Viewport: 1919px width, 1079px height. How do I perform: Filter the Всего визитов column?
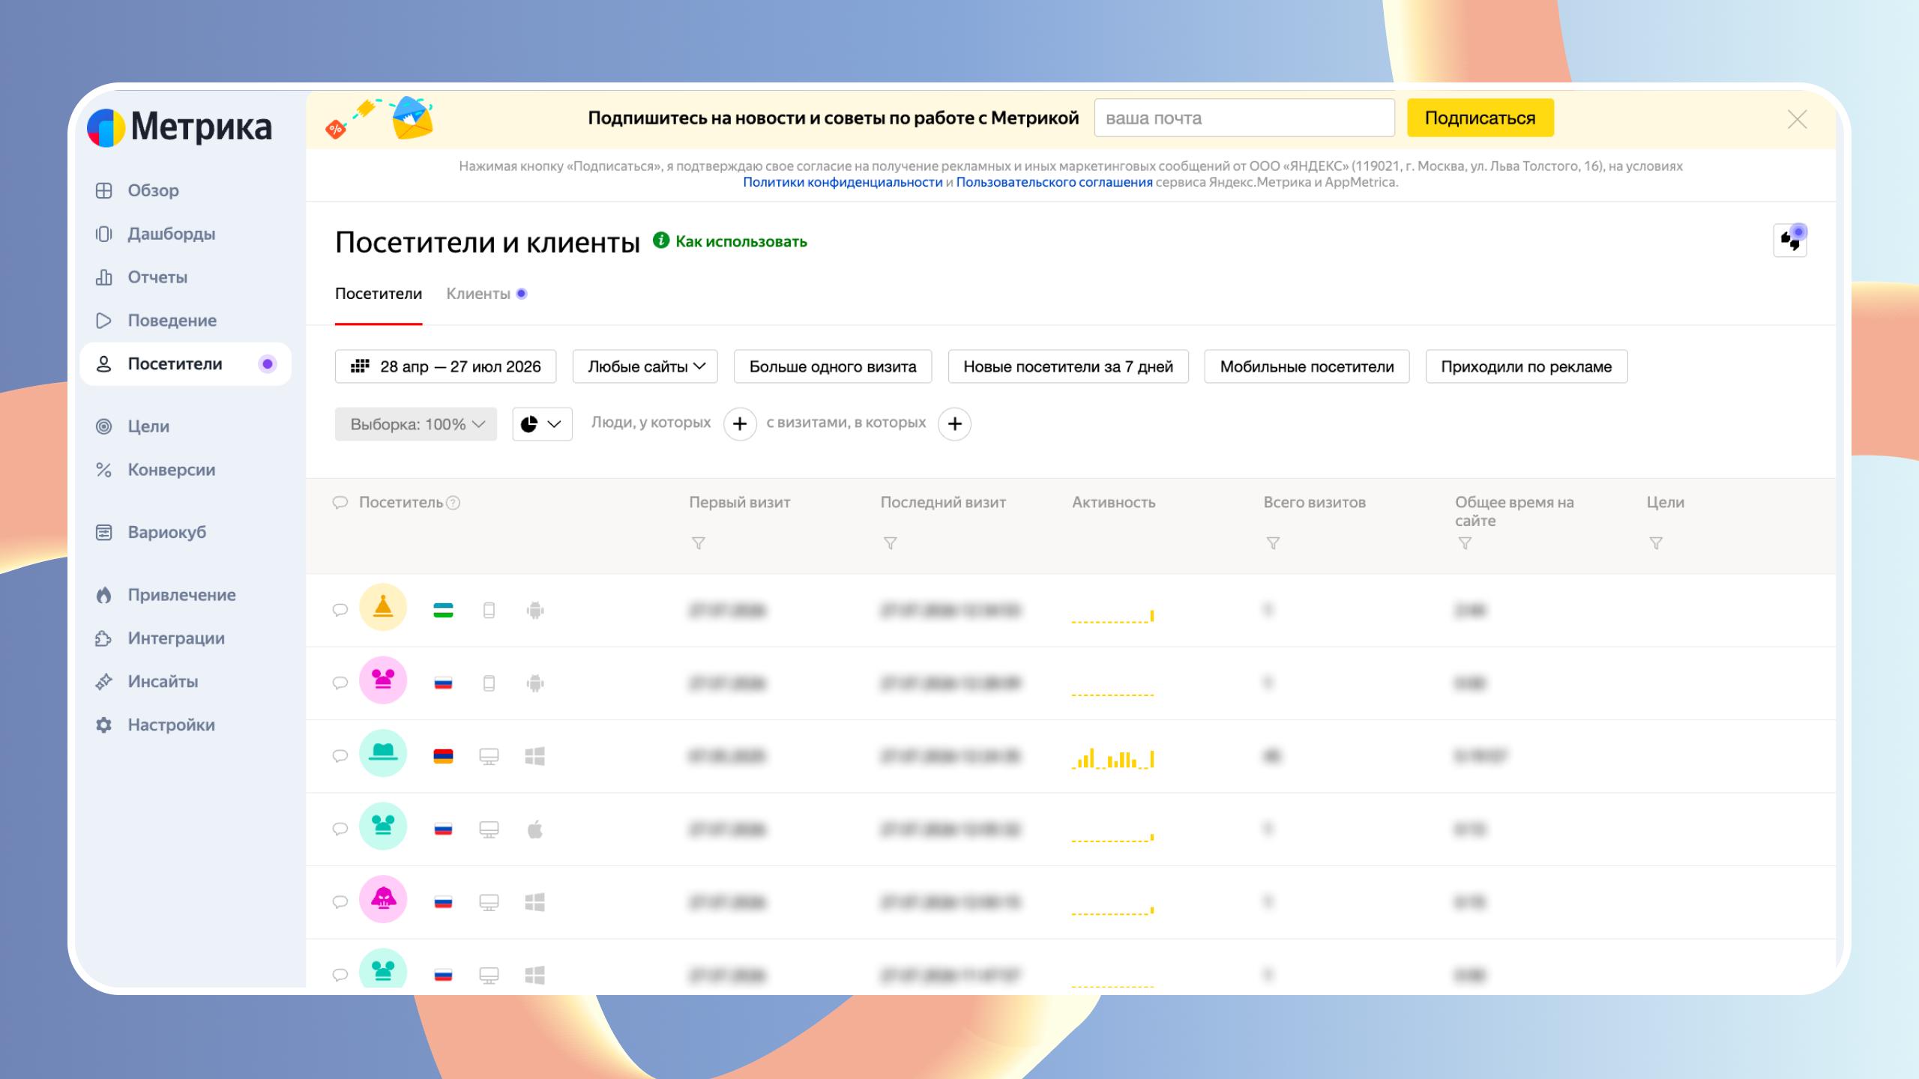click(x=1273, y=543)
